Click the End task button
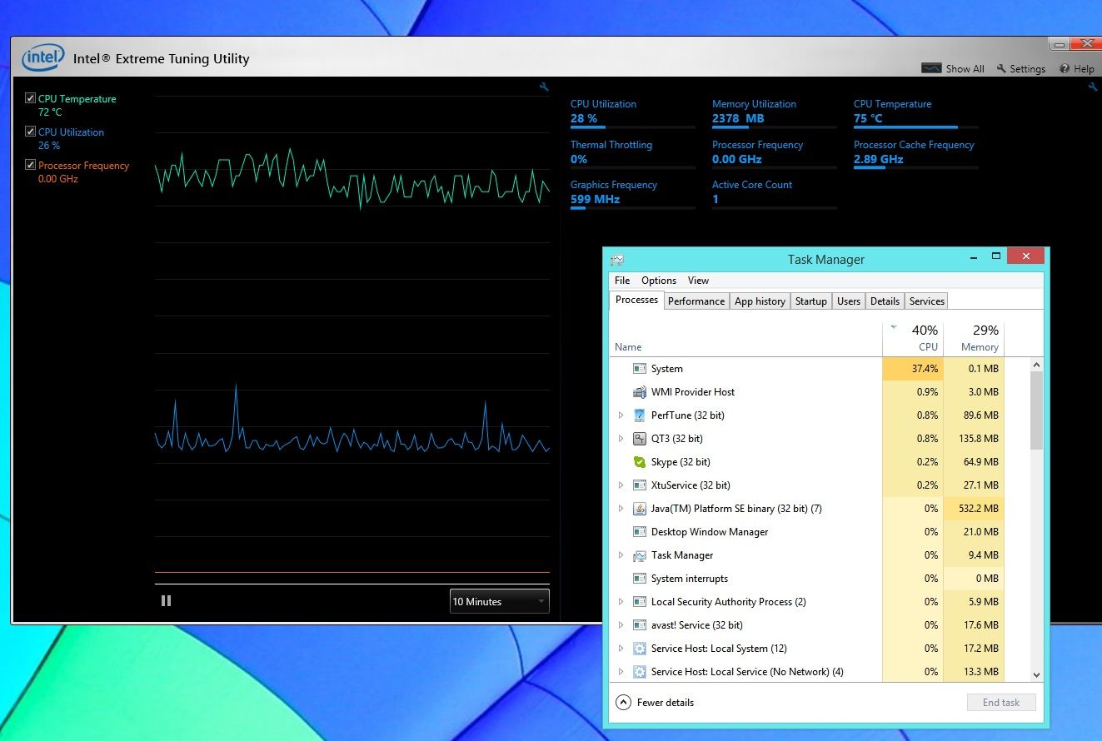The image size is (1102, 741). click(x=1001, y=703)
